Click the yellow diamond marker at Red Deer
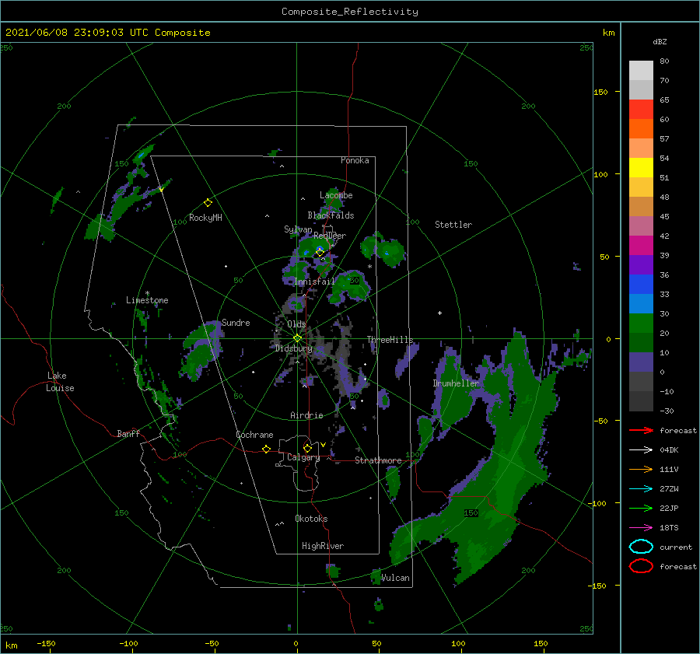 (x=320, y=252)
